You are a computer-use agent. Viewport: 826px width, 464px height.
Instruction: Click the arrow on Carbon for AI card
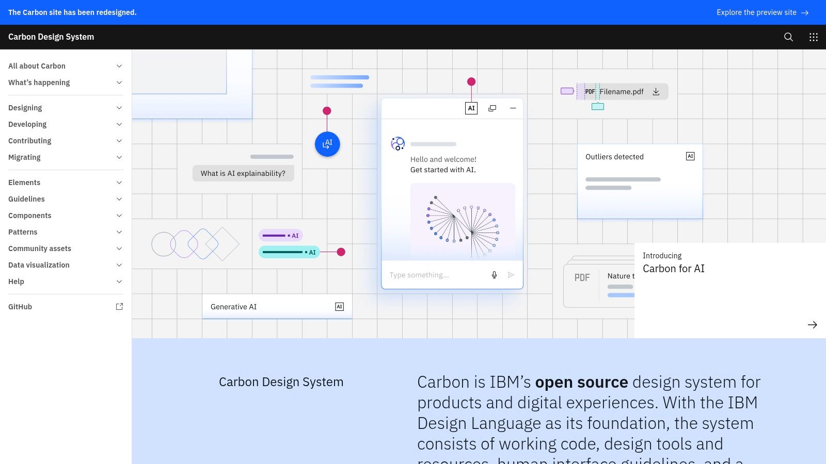[812, 325]
